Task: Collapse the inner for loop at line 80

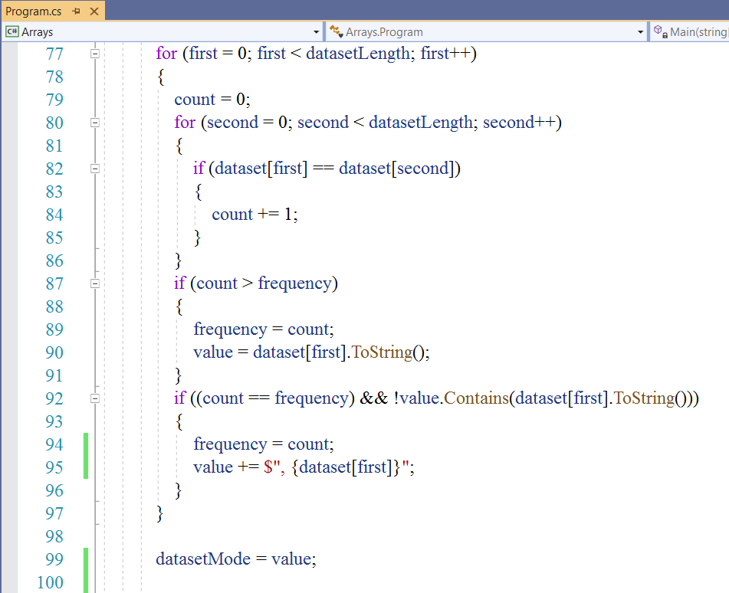Action: tap(95, 123)
